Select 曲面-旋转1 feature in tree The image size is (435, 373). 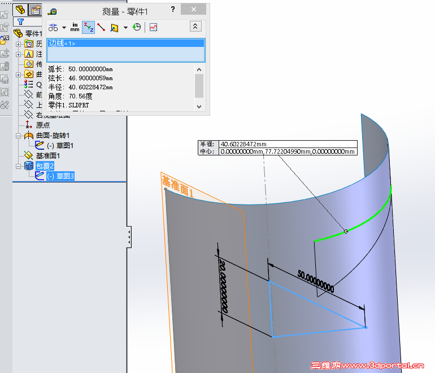point(53,136)
